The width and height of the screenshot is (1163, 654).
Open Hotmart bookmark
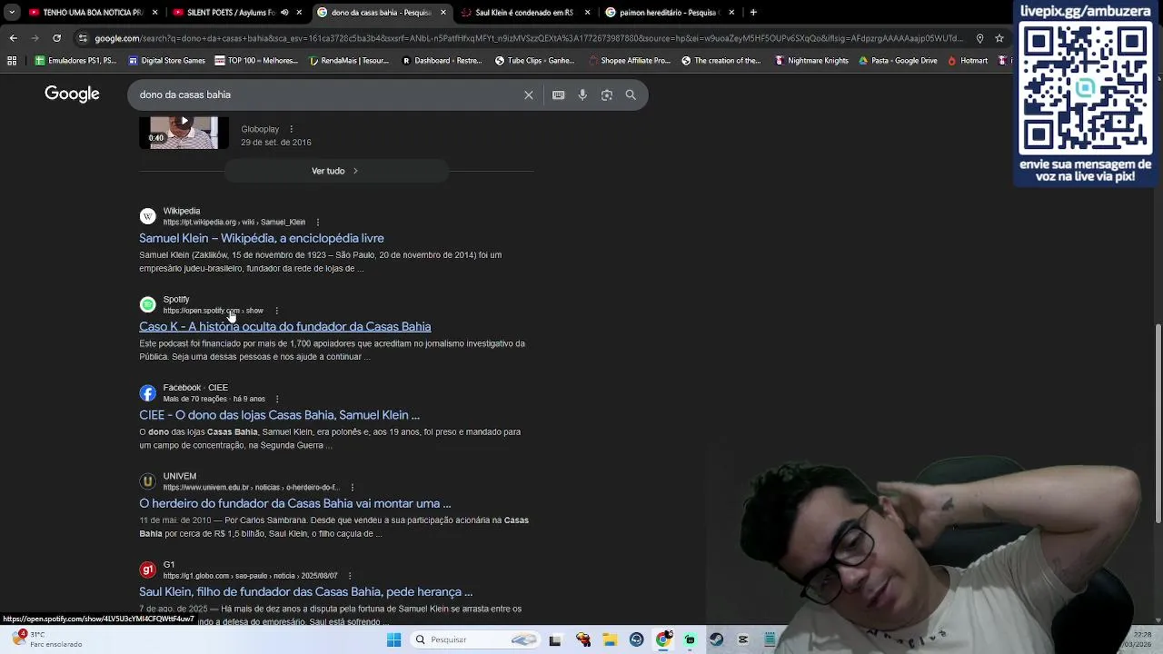click(x=968, y=61)
